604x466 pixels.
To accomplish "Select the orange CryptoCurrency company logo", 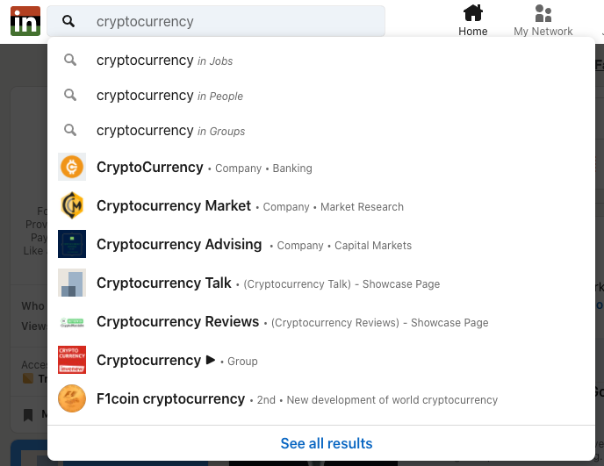I will pyautogui.click(x=72, y=167).
